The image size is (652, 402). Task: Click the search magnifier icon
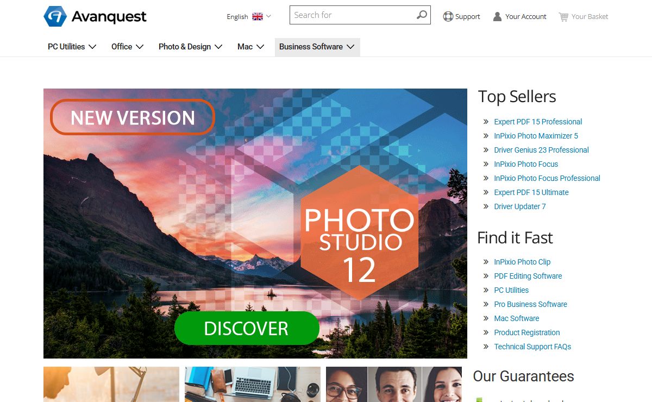pyautogui.click(x=422, y=15)
